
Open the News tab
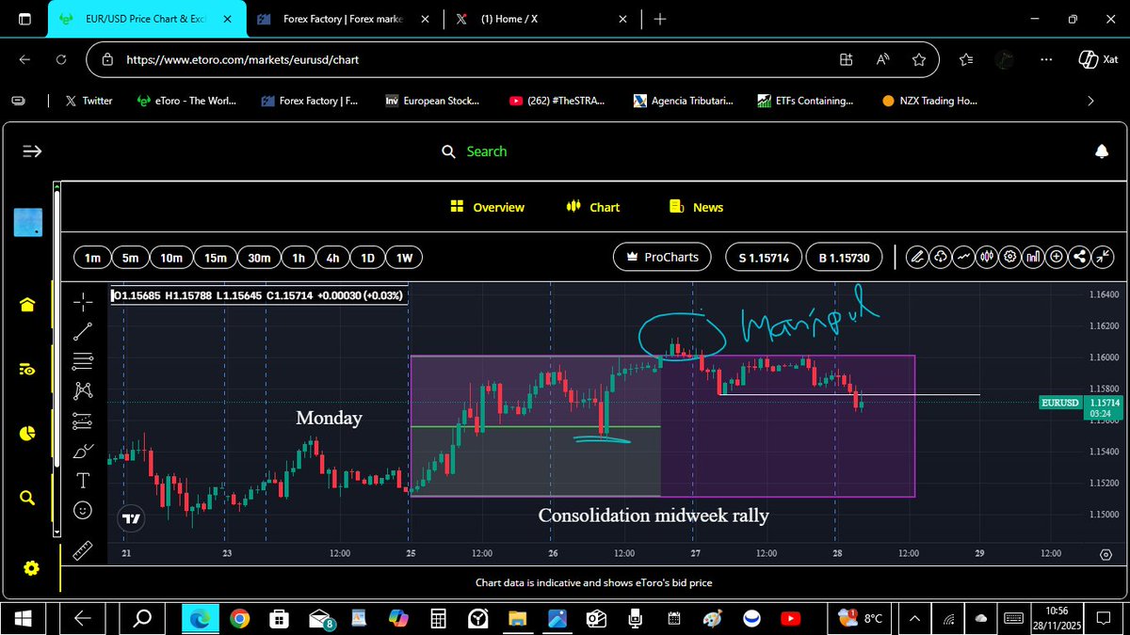point(696,207)
